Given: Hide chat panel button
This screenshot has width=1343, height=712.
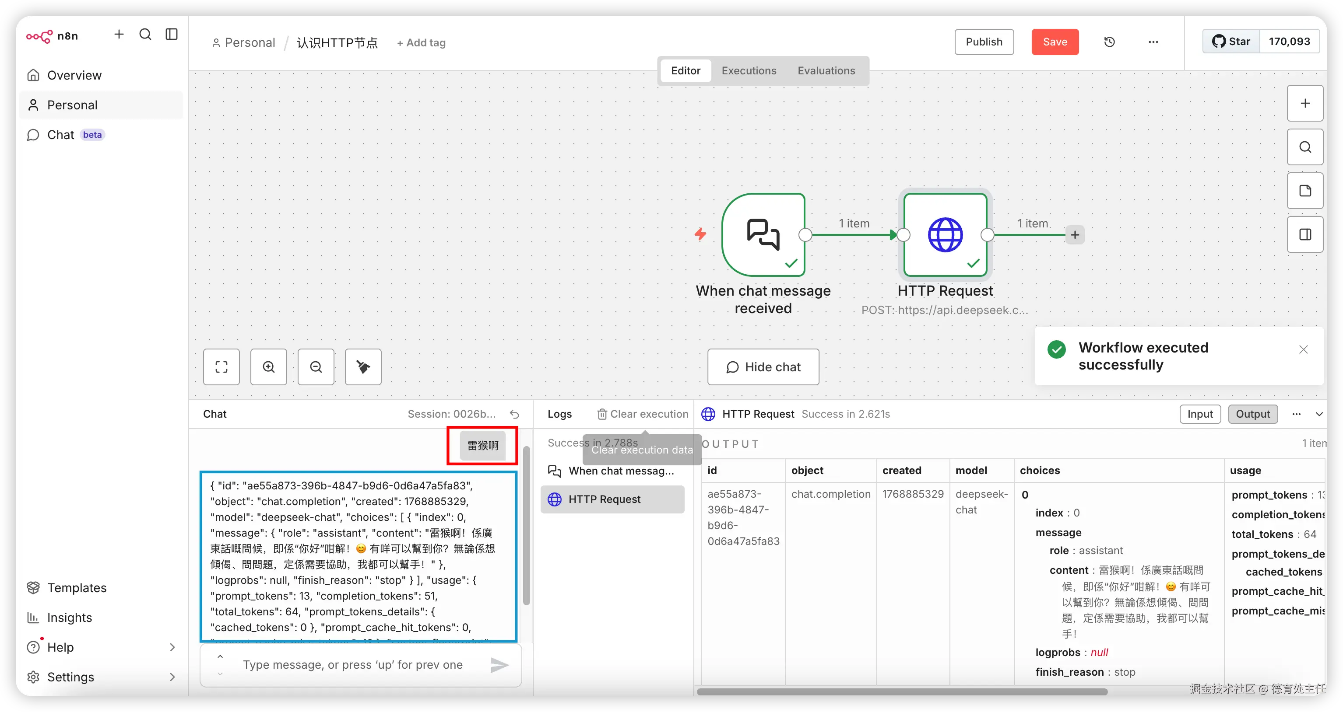Looking at the screenshot, I should point(763,367).
